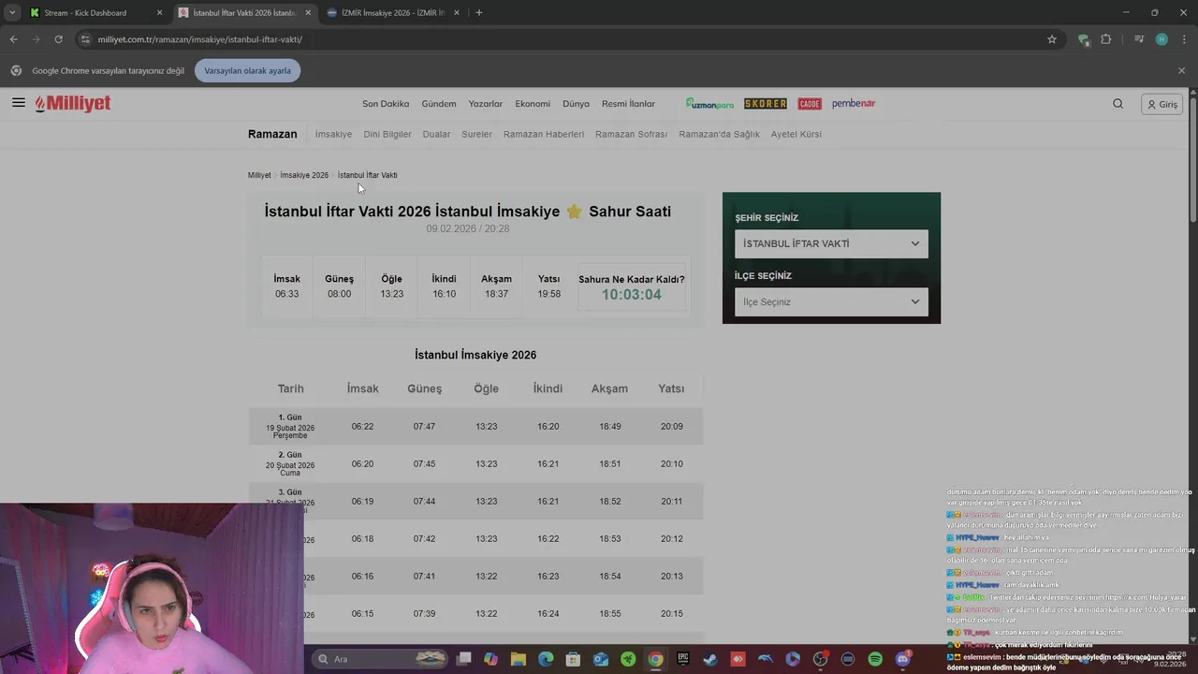Open Dualar link
The image size is (1198, 674).
[436, 134]
